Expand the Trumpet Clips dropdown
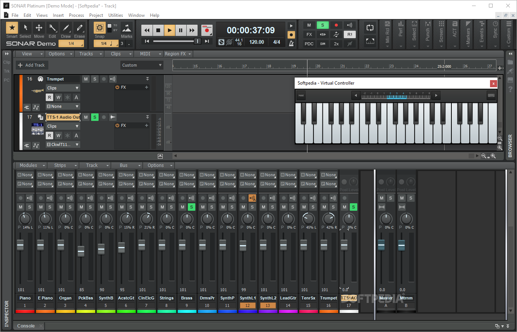The image size is (517, 332). pyautogui.click(x=63, y=88)
